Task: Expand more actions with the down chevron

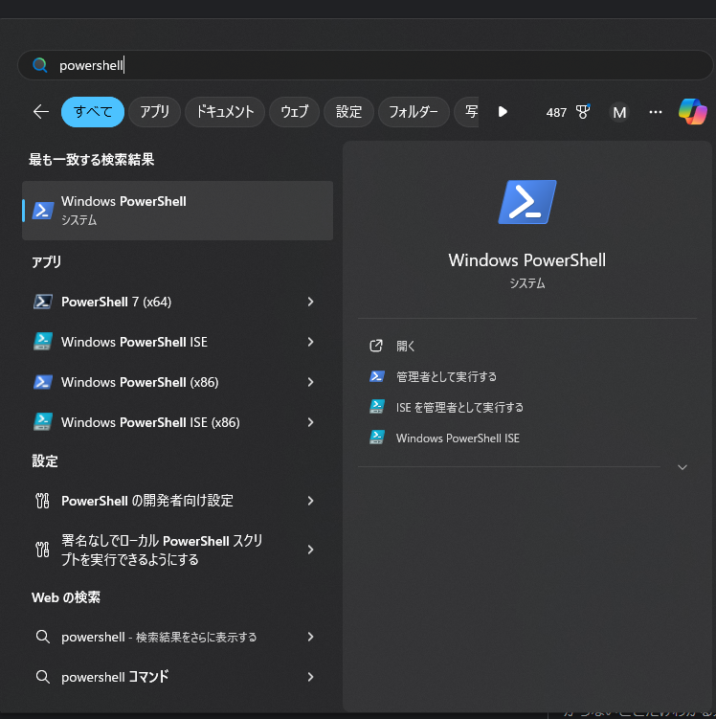Action: coord(682,467)
